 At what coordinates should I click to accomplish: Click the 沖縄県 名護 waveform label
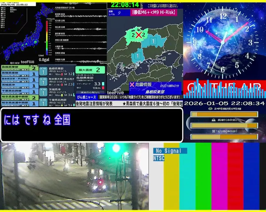(60, 59)
